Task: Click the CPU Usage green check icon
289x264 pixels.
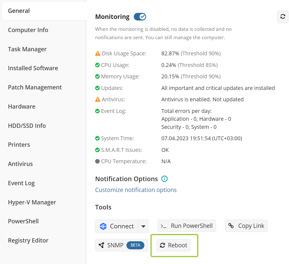Action: point(97,65)
